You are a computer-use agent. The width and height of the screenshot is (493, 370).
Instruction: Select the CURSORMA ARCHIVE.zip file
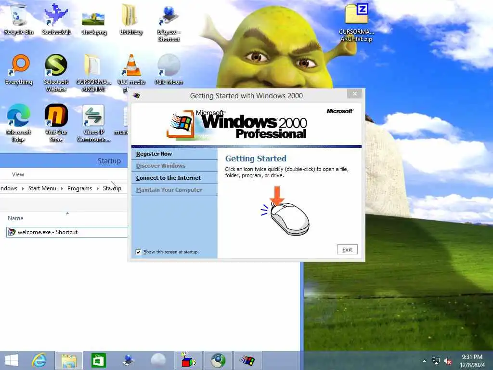point(356,23)
